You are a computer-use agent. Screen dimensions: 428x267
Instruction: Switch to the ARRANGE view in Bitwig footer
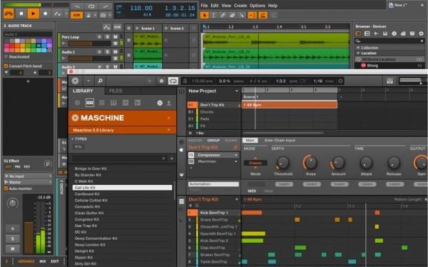(26, 261)
